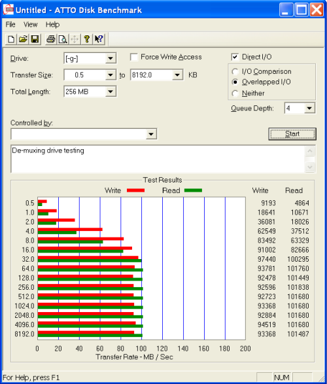Click the write value 94519
Image resolution: width=327 pixels, height=384 pixels.
click(267, 324)
